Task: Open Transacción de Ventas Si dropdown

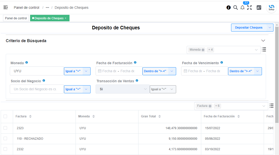Action: [123, 89]
